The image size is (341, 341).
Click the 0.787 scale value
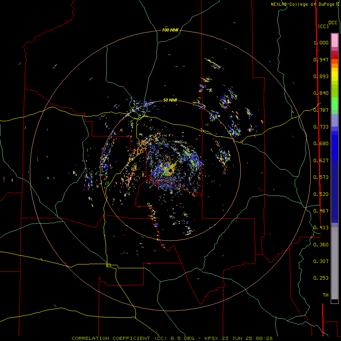pyautogui.click(x=321, y=110)
